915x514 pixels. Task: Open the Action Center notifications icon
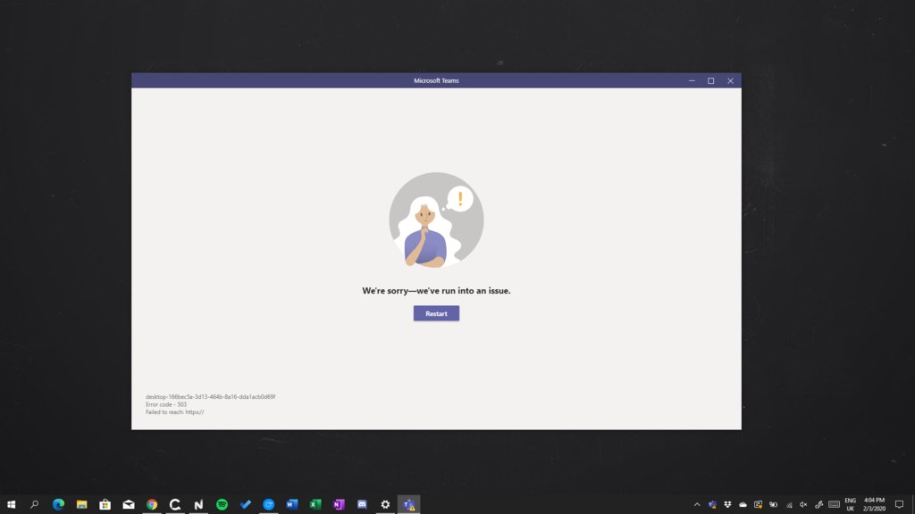(899, 505)
